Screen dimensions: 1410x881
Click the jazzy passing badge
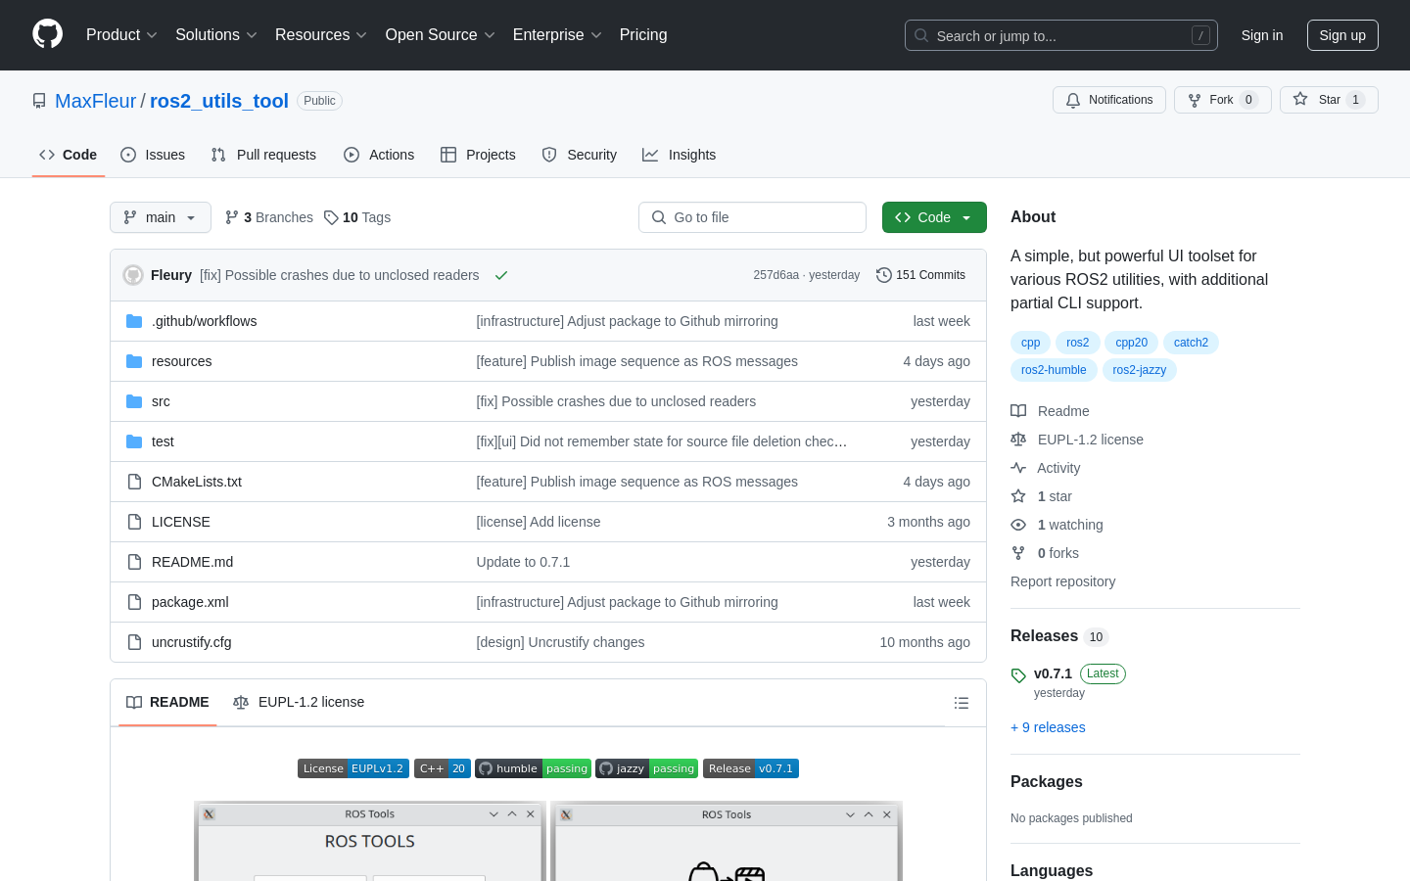click(646, 768)
